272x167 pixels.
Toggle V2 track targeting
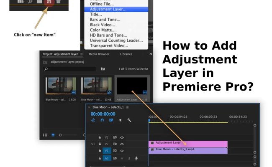[x=107, y=144]
